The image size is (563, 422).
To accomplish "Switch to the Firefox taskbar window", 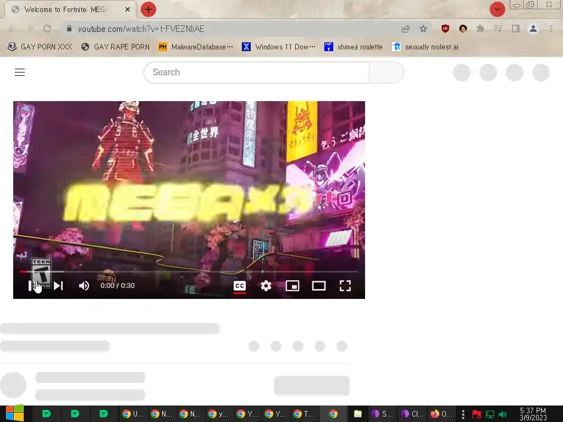I will point(441,414).
